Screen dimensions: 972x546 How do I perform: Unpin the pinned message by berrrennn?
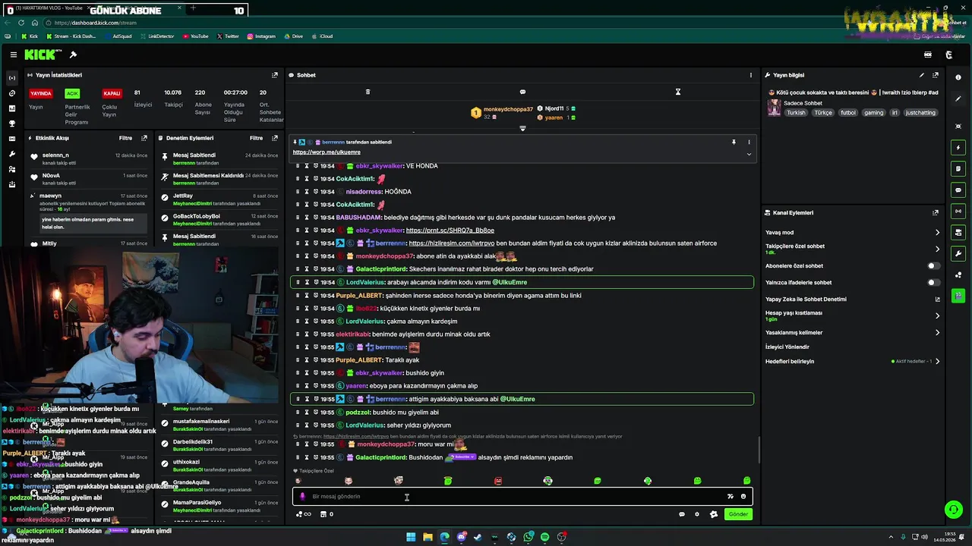pos(734,142)
